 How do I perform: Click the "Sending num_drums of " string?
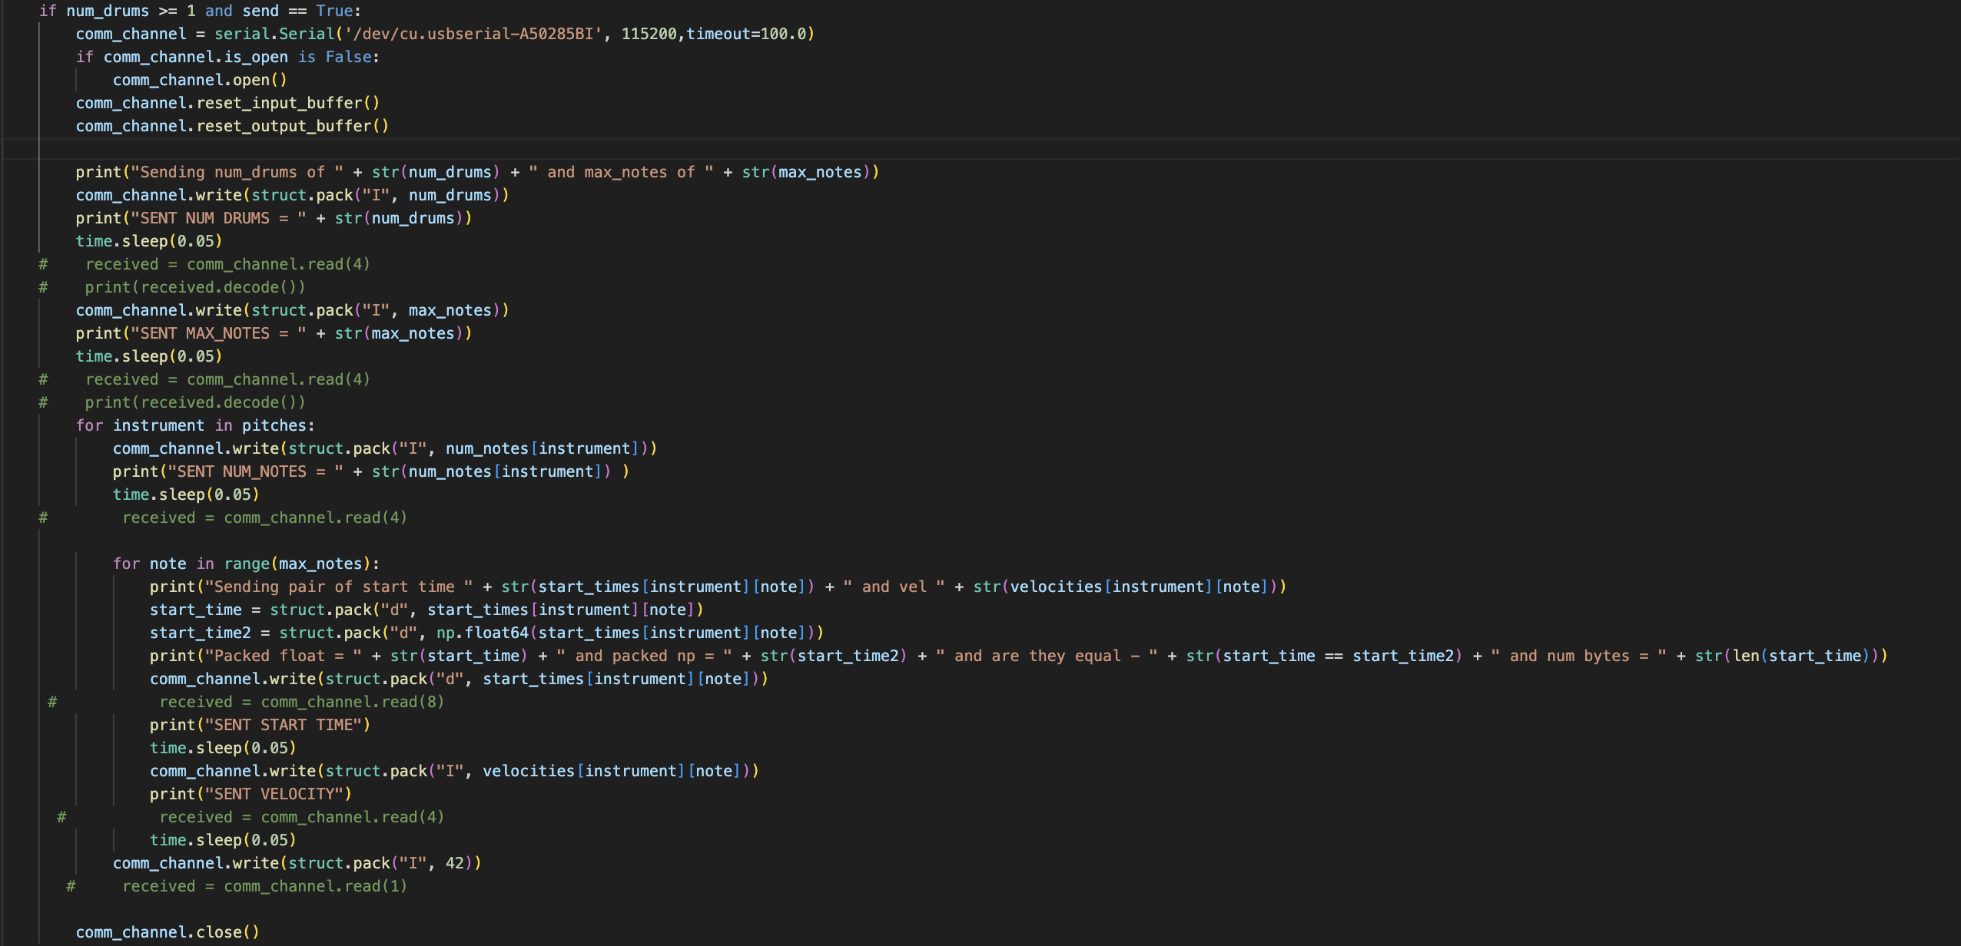pyautogui.click(x=237, y=172)
